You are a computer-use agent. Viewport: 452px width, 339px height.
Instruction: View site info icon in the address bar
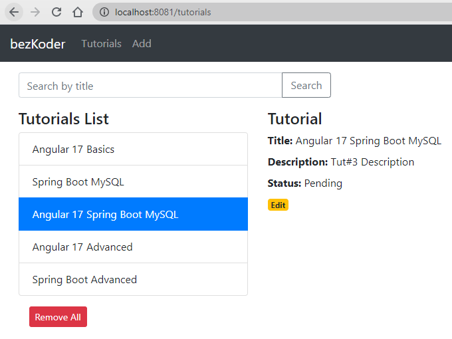click(x=104, y=12)
